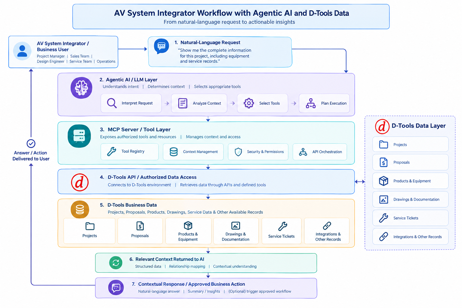The width and height of the screenshot is (462, 308).
Task: Click the 'Selects appropriate tools' text
Action: [217, 87]
